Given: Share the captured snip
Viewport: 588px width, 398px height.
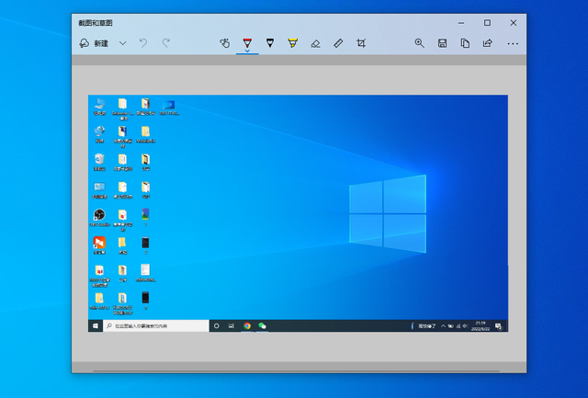Looking at the screenshot, I should [488, 43].
